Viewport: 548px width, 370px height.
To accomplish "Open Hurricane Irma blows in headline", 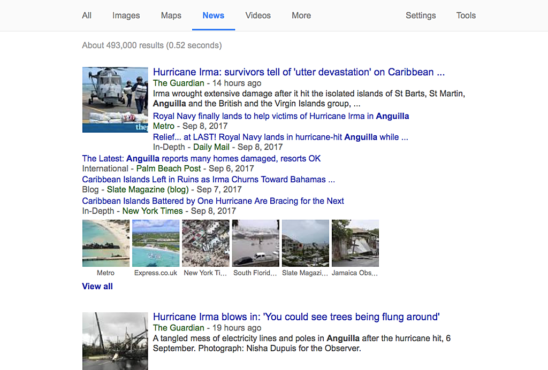I will 296,317.
